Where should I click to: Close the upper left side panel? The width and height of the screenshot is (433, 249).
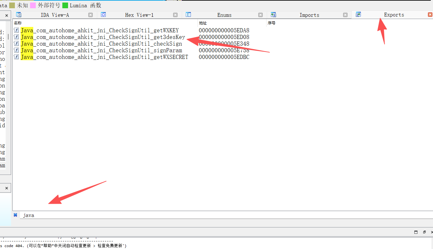(7, 15)
